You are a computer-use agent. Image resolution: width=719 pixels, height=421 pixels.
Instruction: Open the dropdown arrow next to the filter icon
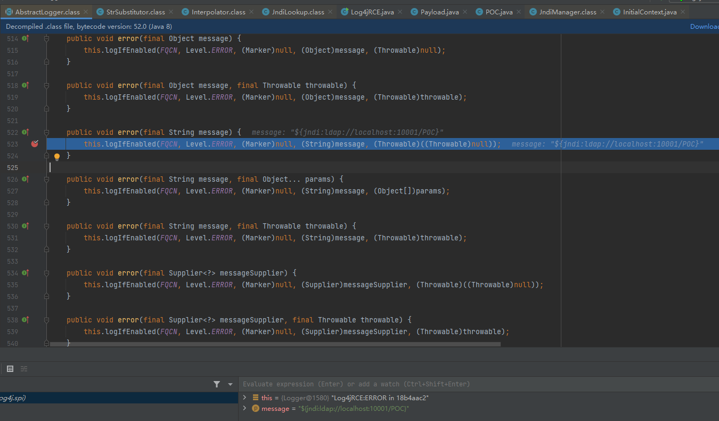point(230,384)
